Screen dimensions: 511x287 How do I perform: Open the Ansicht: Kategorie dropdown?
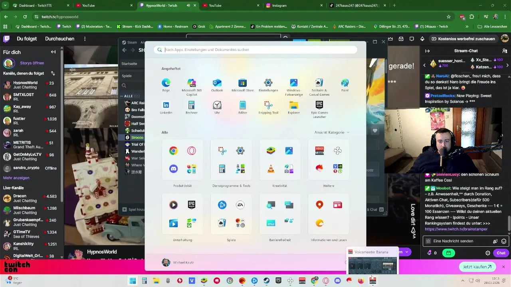332,132
